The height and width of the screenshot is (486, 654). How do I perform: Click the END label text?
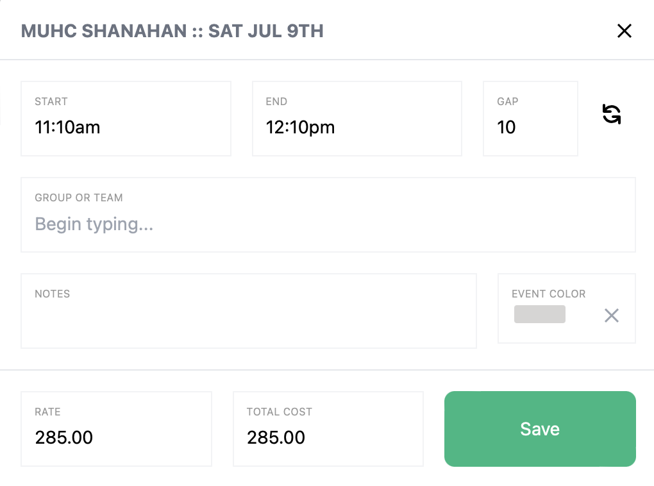click(x=276, y=101)
